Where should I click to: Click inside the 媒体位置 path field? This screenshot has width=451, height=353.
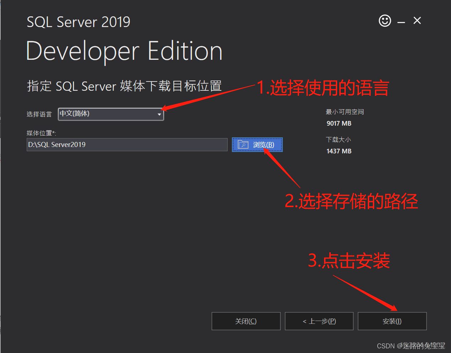click(127, 144)
